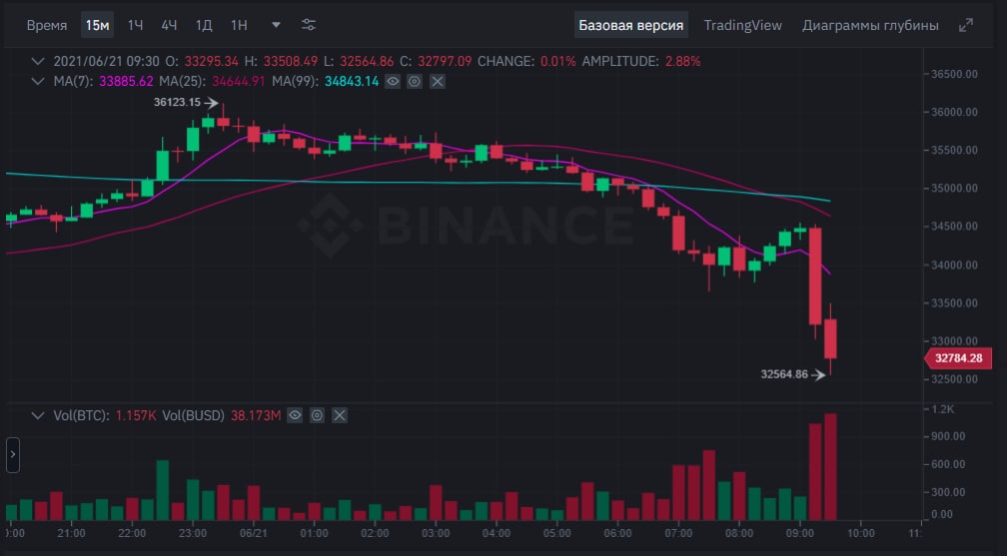Remove the Vol indicator

click(340, 415)
